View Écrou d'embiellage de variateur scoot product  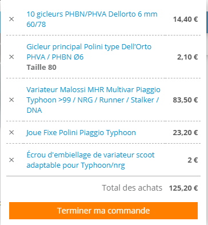[x=90, y=160]
